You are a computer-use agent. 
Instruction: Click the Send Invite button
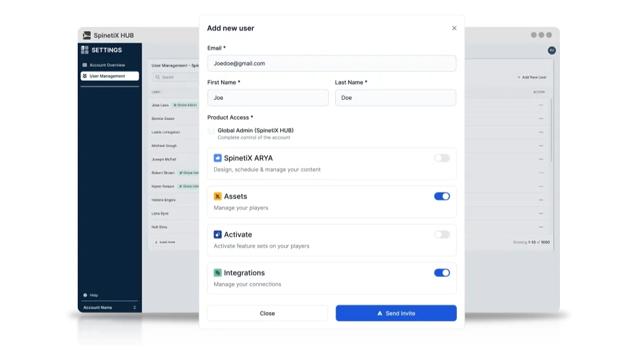396,313
